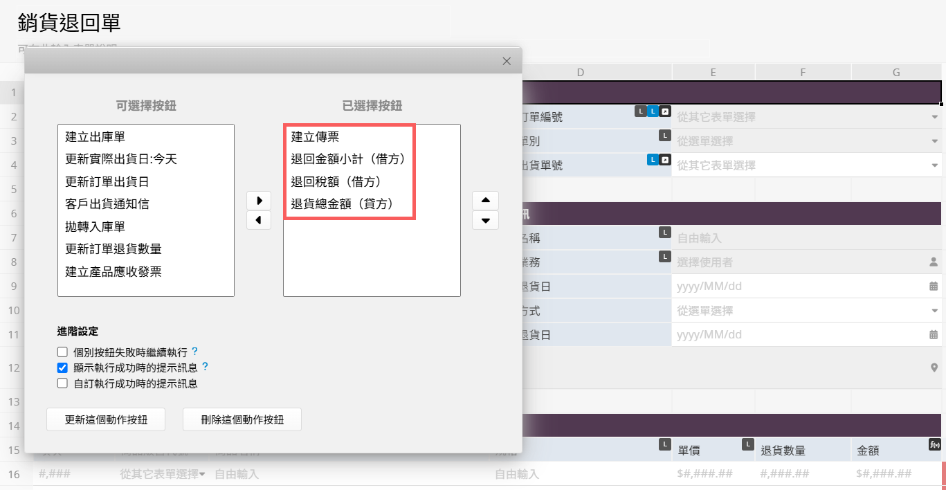Screen dimensions: 946x490
Task: Click the blue L badge in 出貨單號 row
Action: [652, 159]
